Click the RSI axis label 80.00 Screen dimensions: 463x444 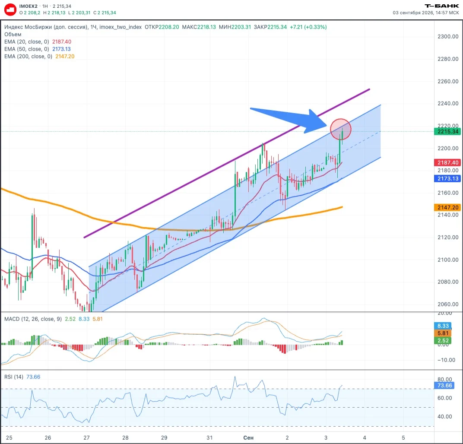click(445, 379)
